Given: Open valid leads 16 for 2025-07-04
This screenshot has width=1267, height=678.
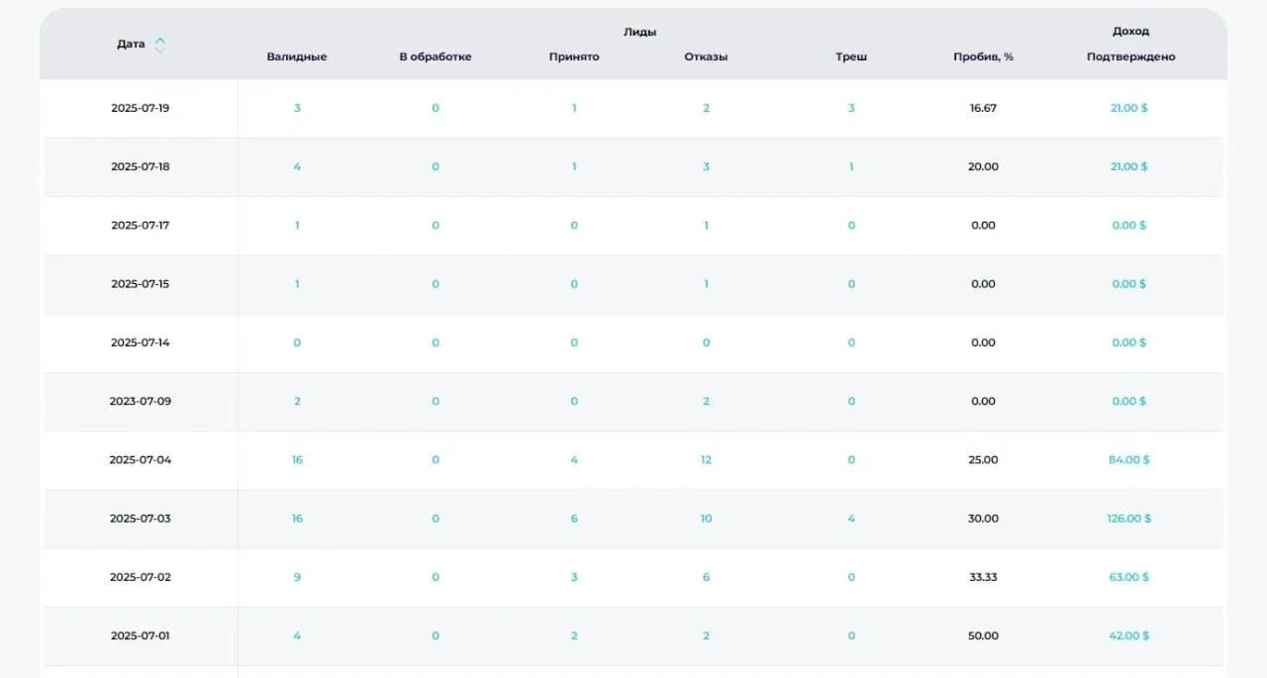Looking at the screenshot, I should click(x=297, y=459).
